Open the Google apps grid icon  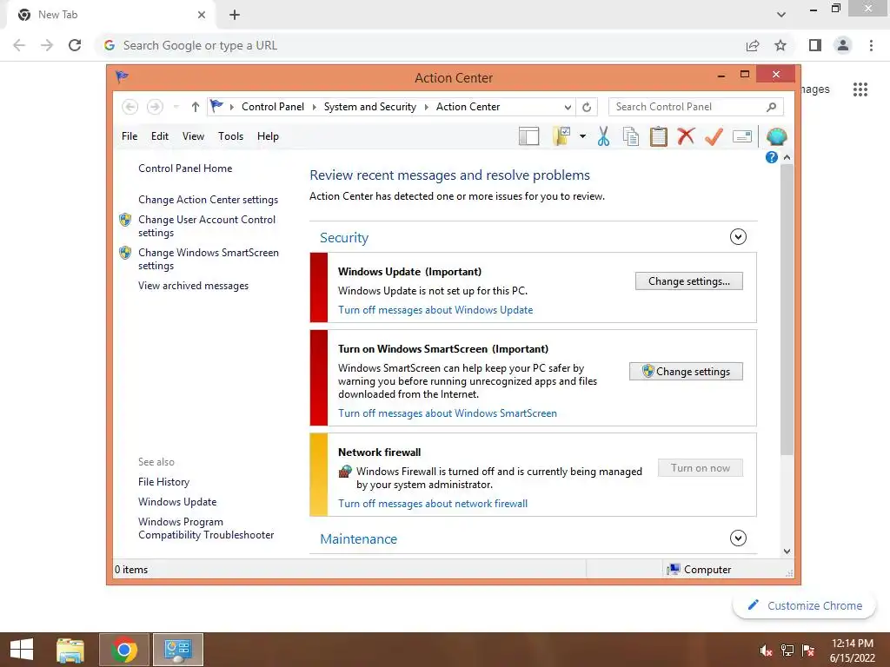point(860,89)
